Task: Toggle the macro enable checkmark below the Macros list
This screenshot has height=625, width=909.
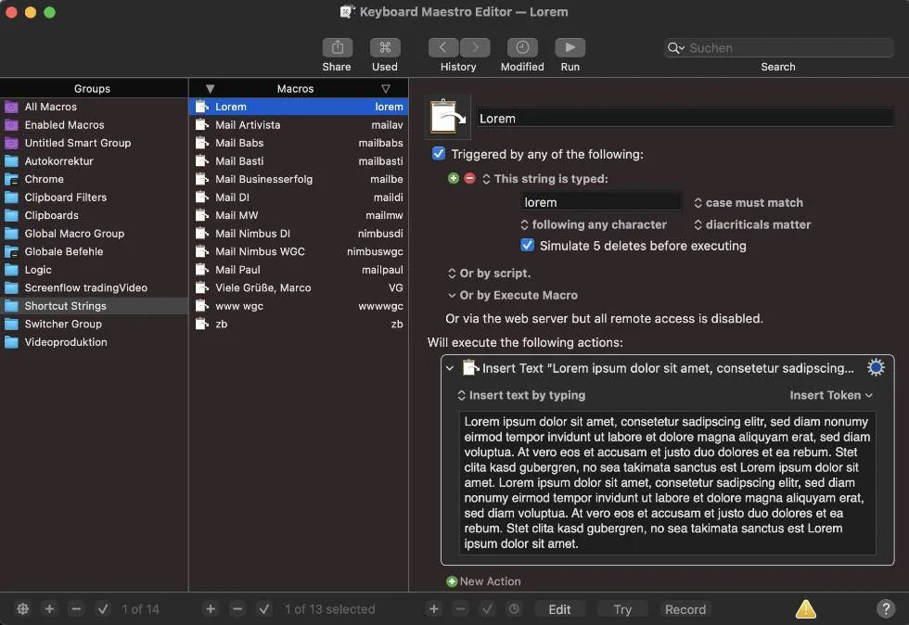Action: click(x=264, y=609)
